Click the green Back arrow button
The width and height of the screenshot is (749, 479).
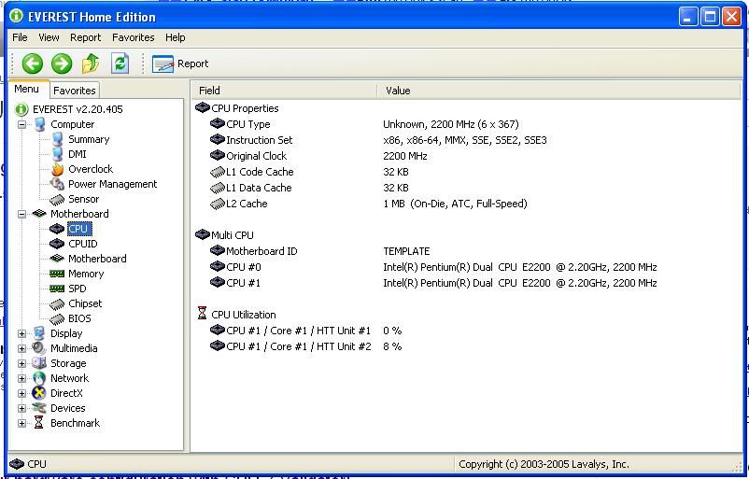click(x=33, y=63)
